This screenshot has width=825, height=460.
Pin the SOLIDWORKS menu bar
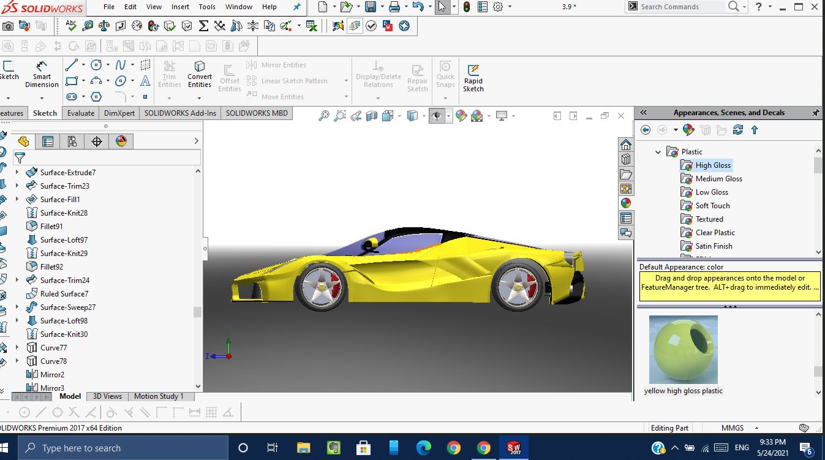coord(297,7)
